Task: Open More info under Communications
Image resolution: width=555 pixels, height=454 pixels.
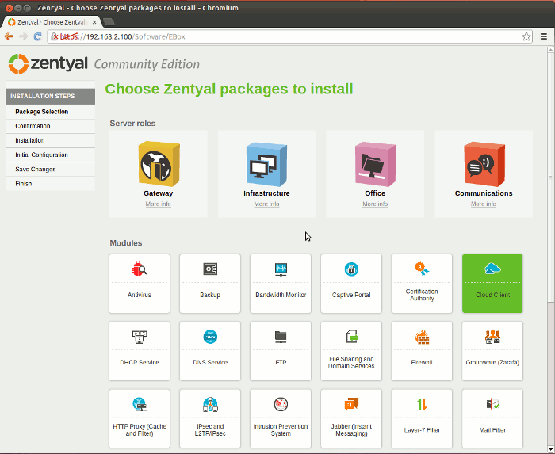Action: [484, 204]
